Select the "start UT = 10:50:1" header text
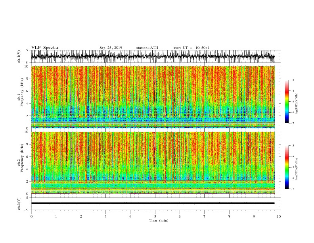Viewport: 314px width, 243px height. 191,48
